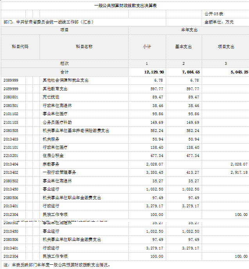Click the table title 一般公共预算财政拨款支出决算表

(125, 6)
